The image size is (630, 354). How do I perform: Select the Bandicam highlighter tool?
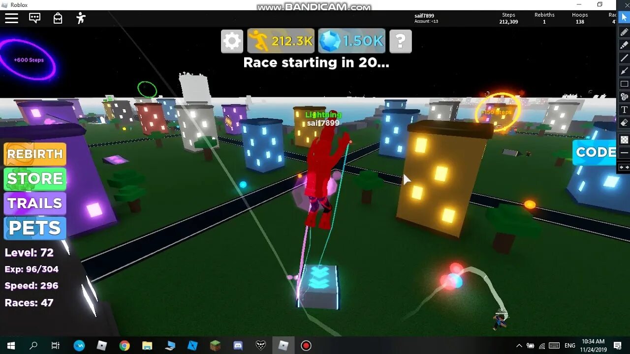[624, 45]
